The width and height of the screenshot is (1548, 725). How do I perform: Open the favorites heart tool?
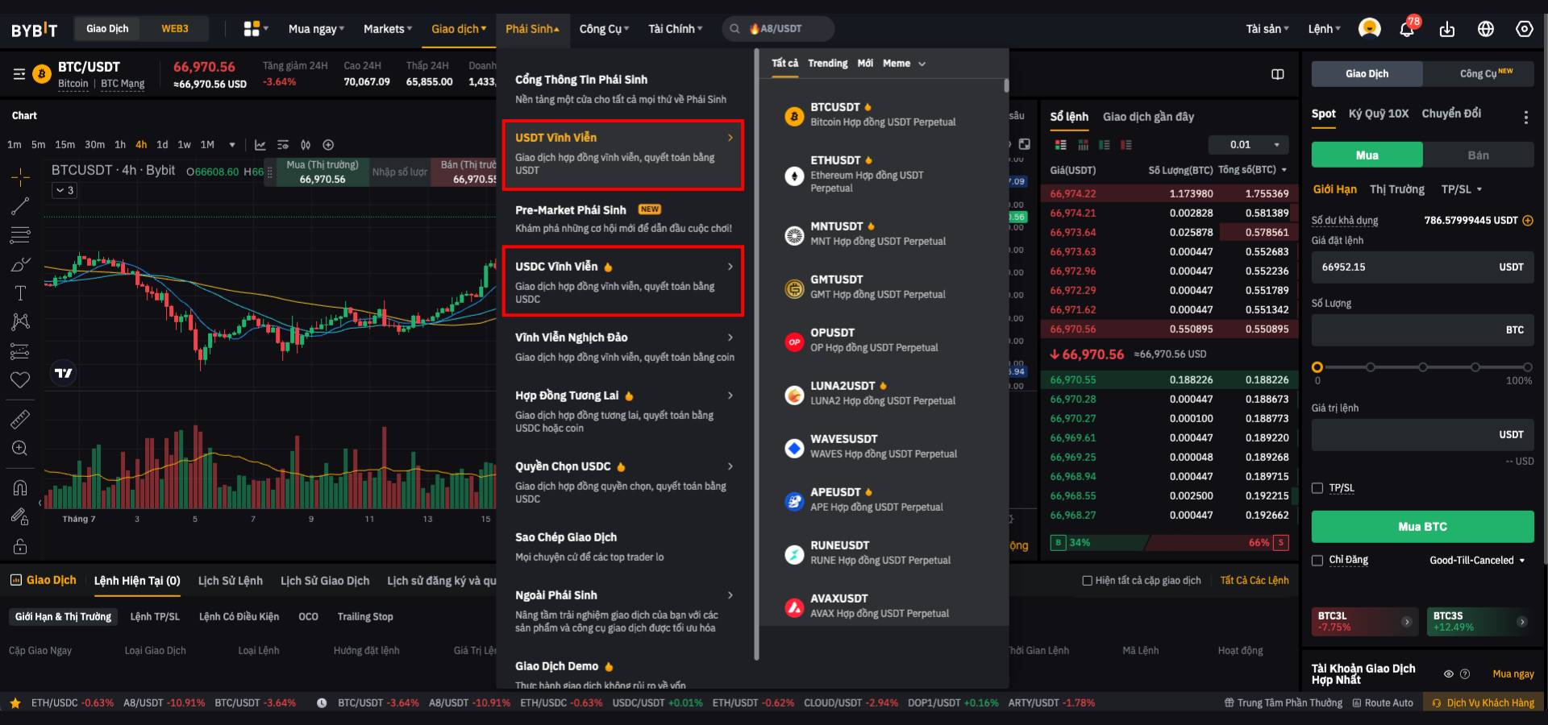coord(20,379)
